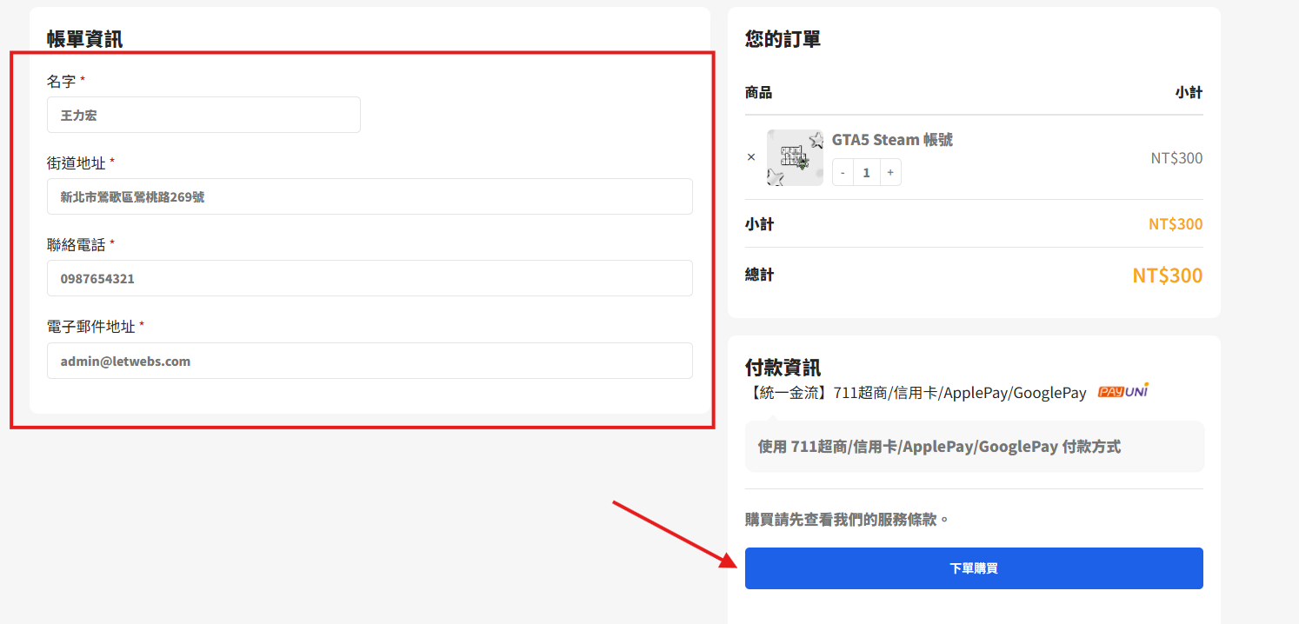Remove GTA5 Steam item with × icon
Viewport: 1299px width, 624px height.
(751, 157)
